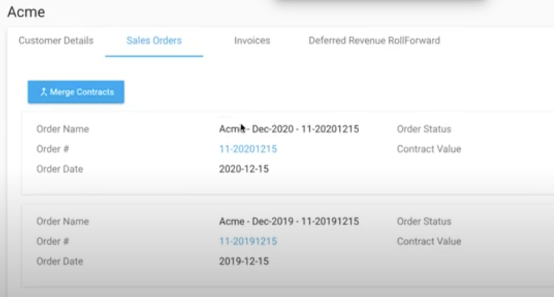Click the Merge Contracts button
Viewport: 554px width, 297px height.
[76, 92]
